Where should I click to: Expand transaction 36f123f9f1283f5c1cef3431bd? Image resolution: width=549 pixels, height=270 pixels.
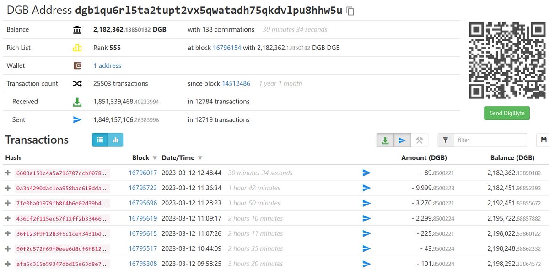[x=7, y=233]
